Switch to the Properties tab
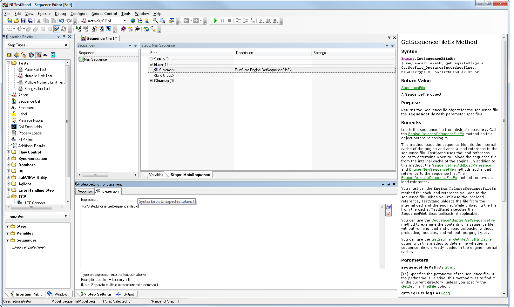 tap(85, 192)
